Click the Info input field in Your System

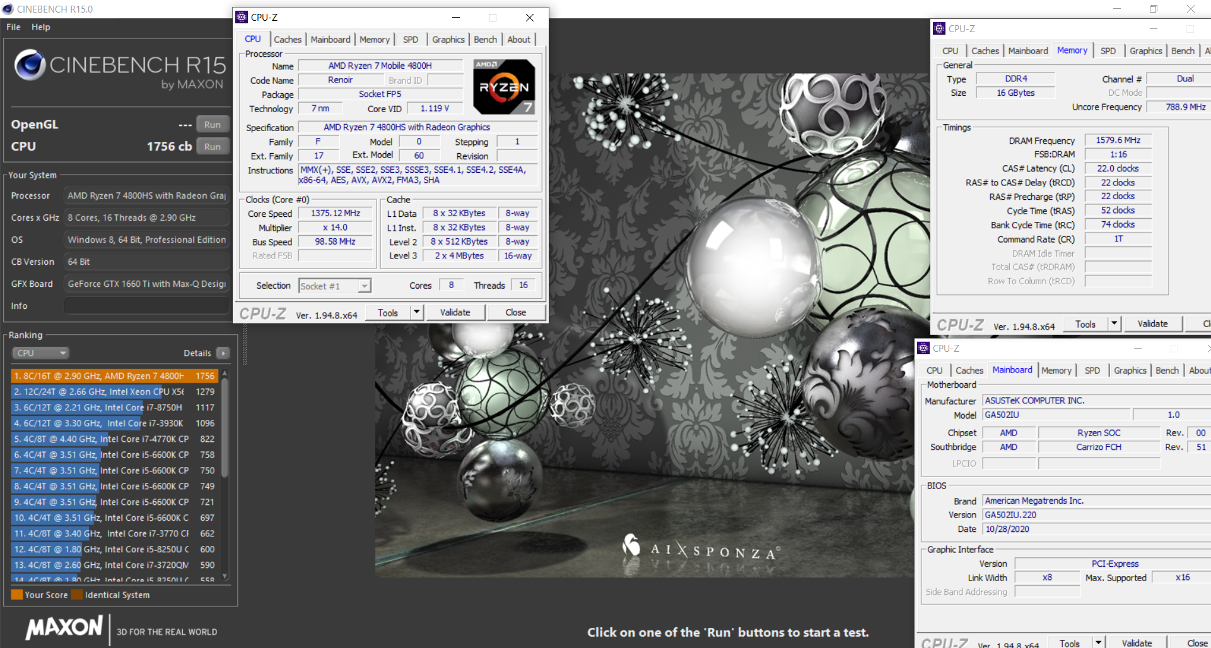[146, 306]
